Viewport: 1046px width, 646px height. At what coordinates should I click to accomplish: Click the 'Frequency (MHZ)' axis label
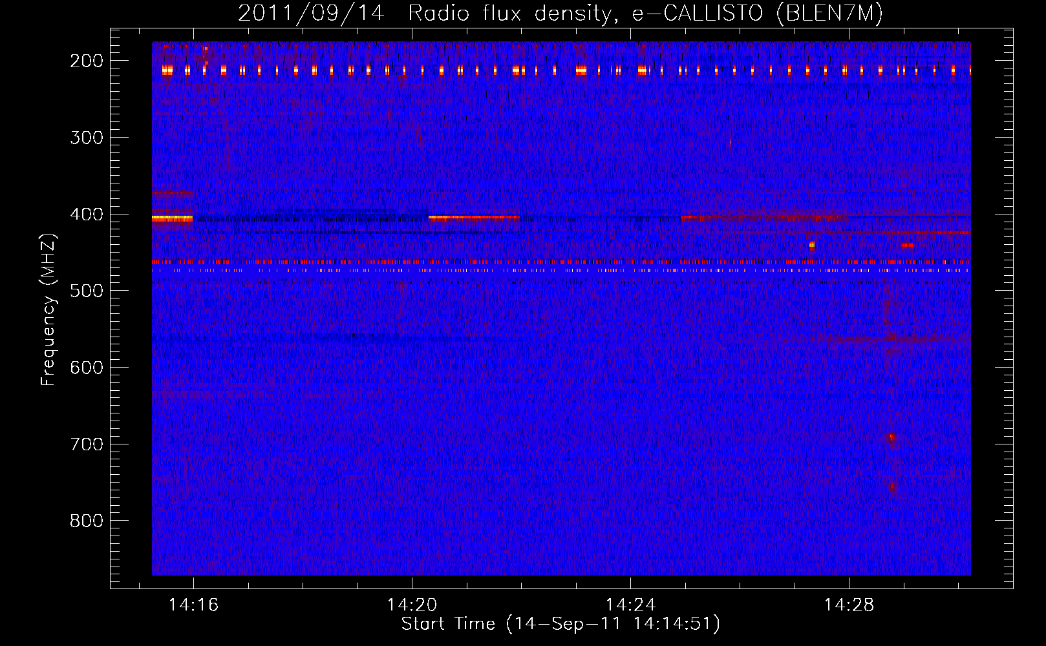click(x=48, y=309)
